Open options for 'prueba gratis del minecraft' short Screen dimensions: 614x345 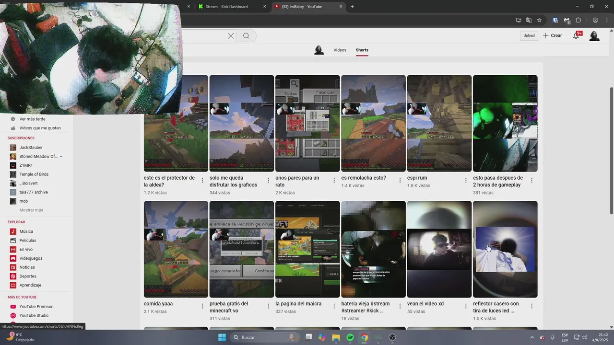pyautogui.click(x=268, y=306)
